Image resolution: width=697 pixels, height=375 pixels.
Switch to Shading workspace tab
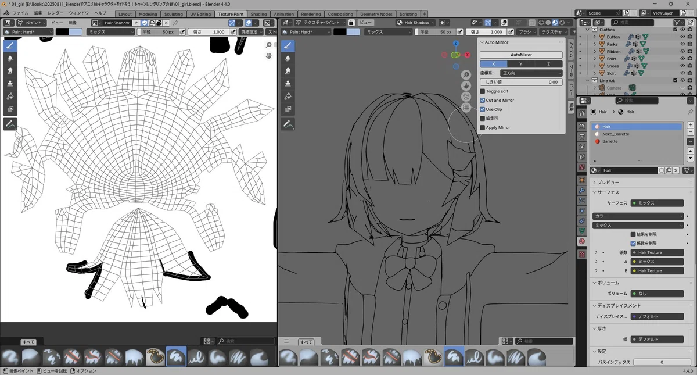point(258,14)
